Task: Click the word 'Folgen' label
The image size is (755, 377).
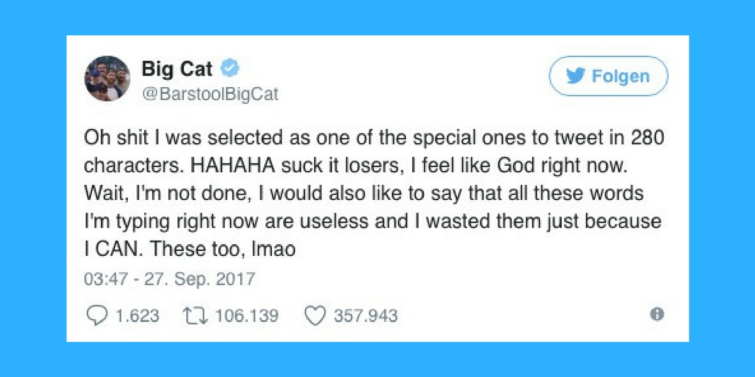Action: click(x=621, y=77)
